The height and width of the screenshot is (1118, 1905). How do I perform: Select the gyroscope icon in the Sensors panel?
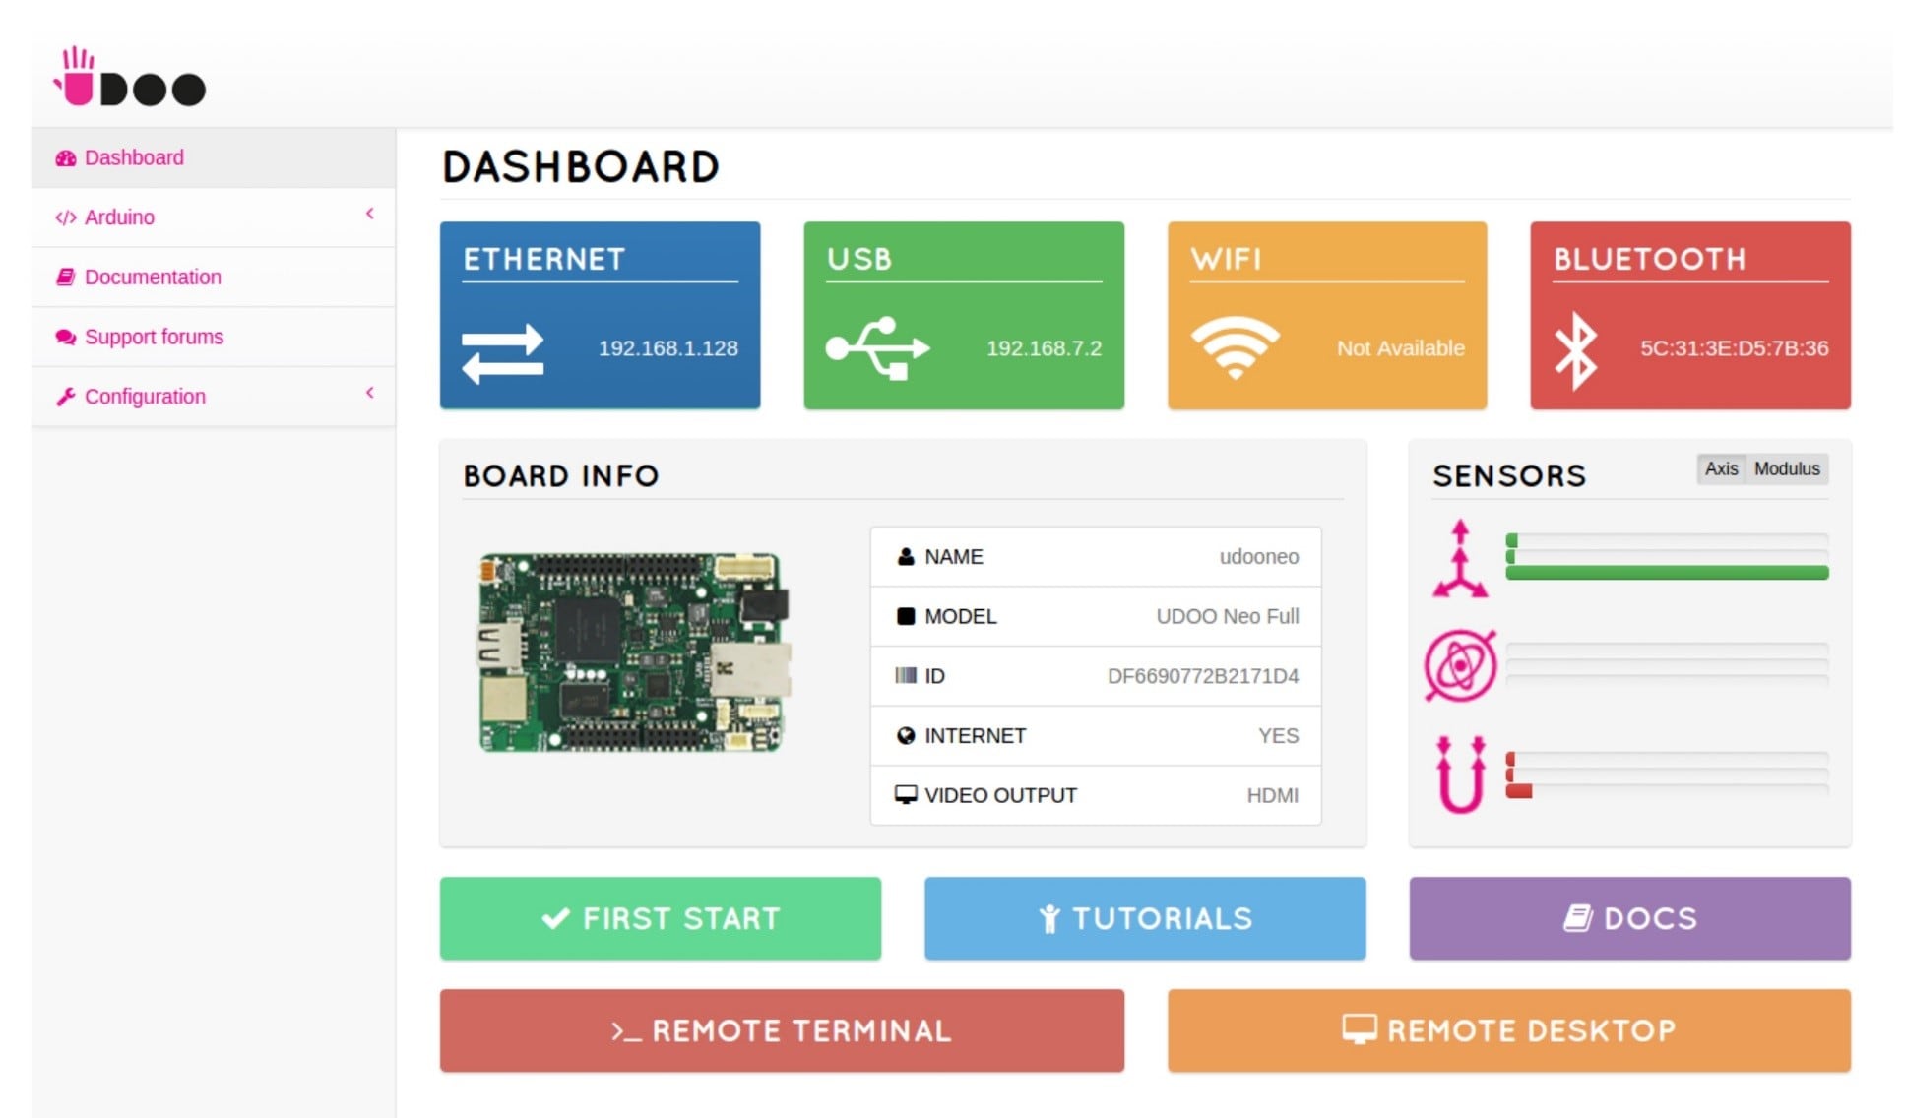tap(1463, 663)
